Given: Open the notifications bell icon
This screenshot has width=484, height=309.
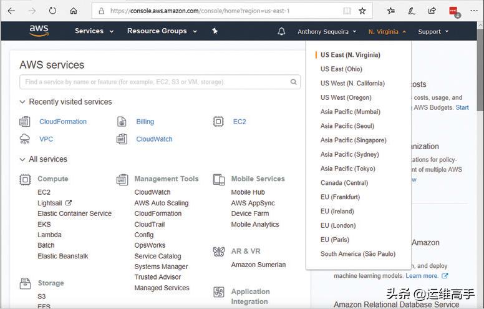Looking at the screenshot, I should [x=281, y=31].
